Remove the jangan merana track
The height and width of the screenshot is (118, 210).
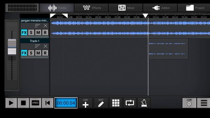pyautogui.click(x=45, y=26)
